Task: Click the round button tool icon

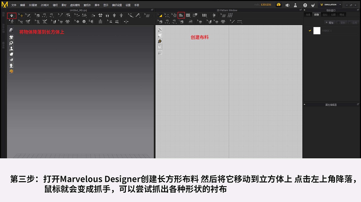Action: [x=84, y=22]
